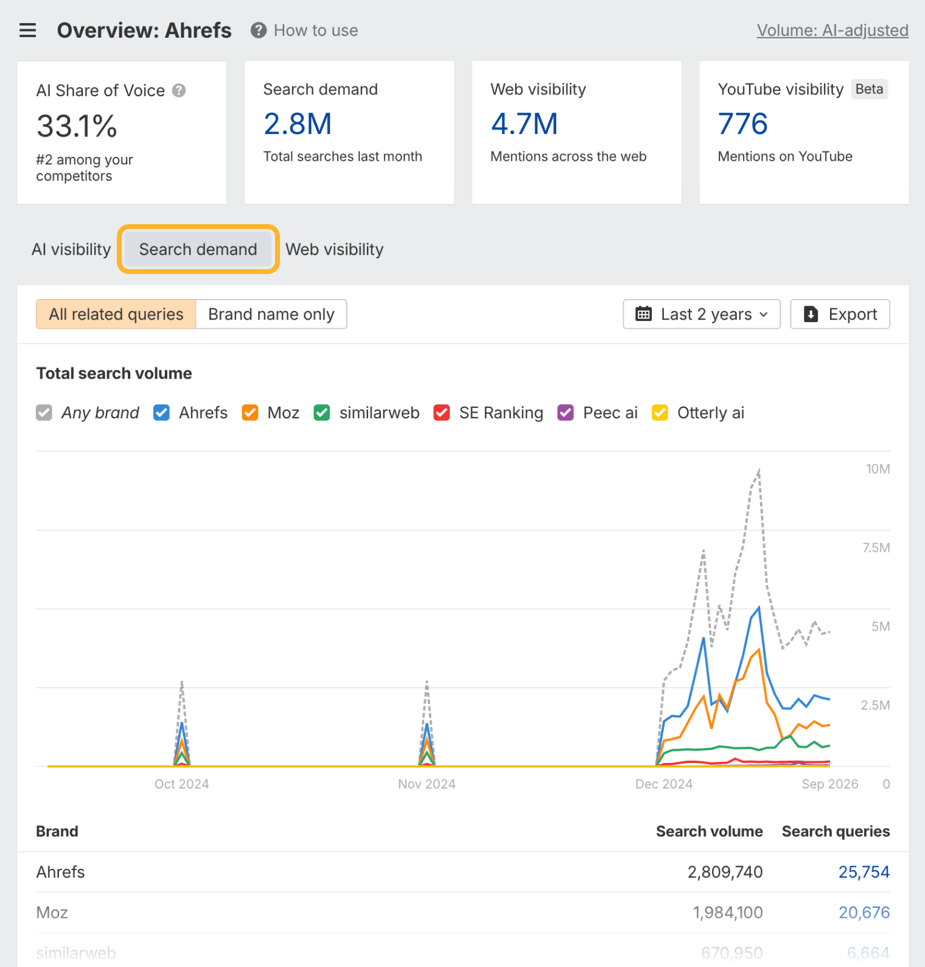Click the 33.1% AI Share of Voice value

[x=77, y=126]
